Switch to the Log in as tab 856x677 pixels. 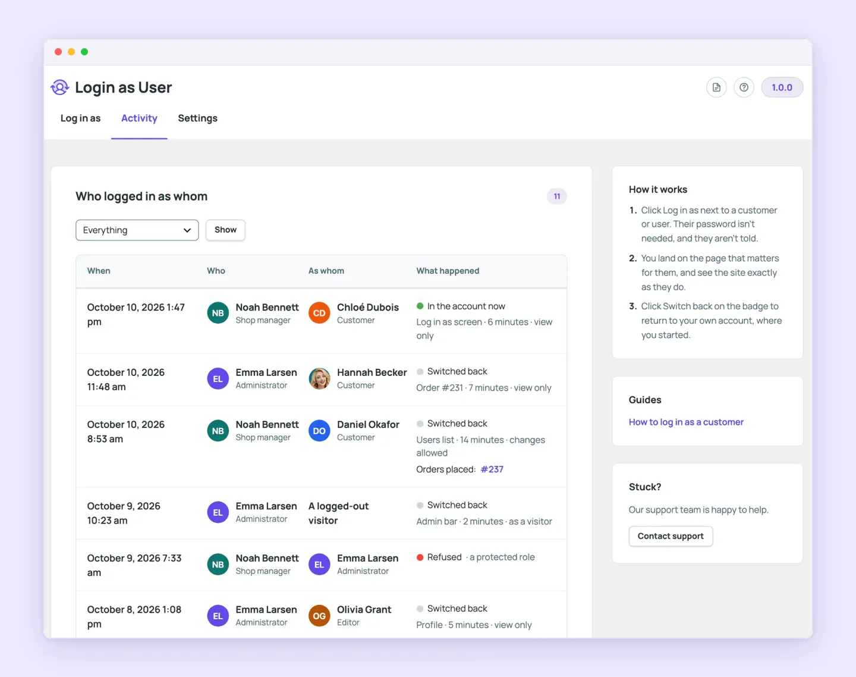point(81,118)
